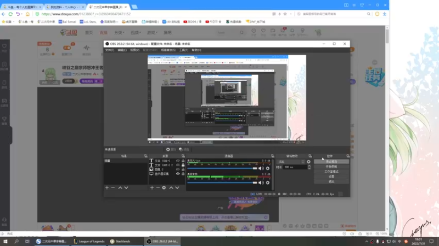Open browser downloads icon
439x246 pixels.
[x=385, y=14]
